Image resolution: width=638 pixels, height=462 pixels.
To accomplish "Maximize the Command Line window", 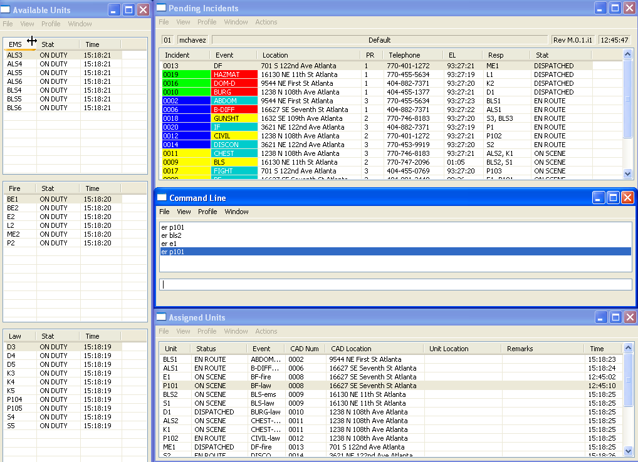I will [x=613, y=198].
